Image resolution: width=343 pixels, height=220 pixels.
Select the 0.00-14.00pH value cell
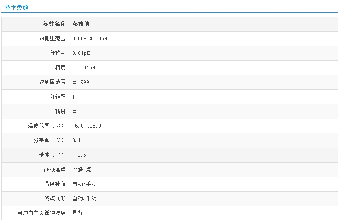[x=90, y=39]
